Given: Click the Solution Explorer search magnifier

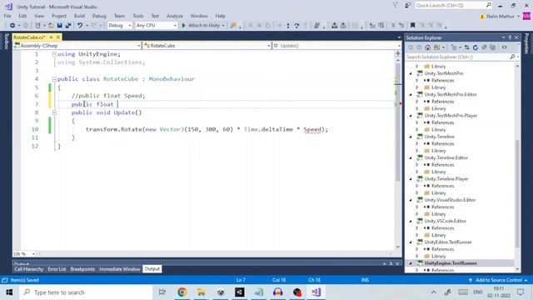Looking at the screenshot, I should pos(512,57).
